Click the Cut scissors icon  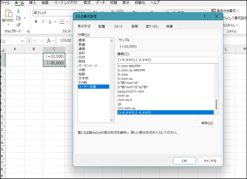[18, 11]
